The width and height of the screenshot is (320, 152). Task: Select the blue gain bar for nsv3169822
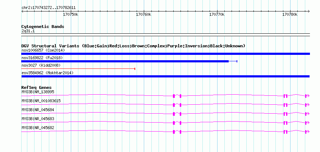click(x=125, y=61)
